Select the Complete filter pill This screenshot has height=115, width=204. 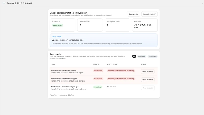pos(142,56)
